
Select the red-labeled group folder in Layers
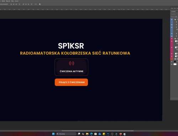175,59
